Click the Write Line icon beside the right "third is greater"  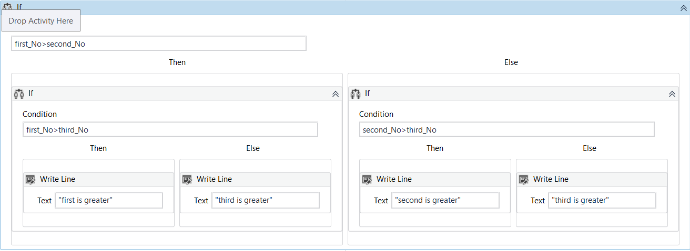click(524, 179)
